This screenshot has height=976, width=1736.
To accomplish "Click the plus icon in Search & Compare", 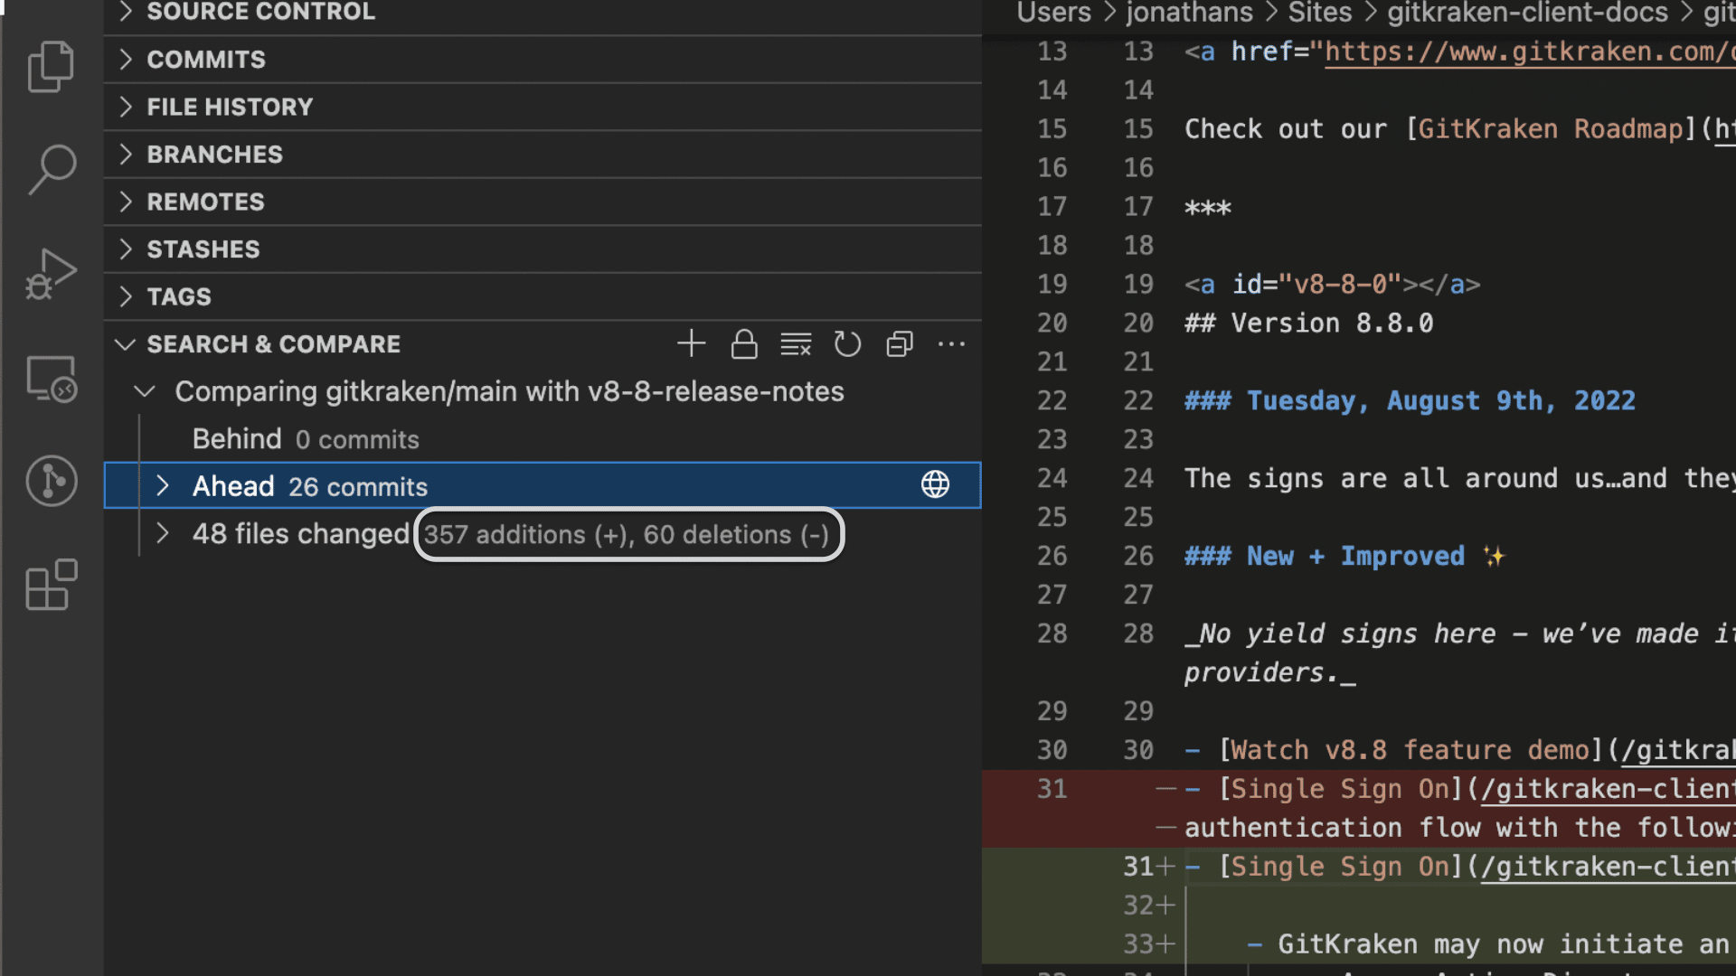I will coord(691,344).
